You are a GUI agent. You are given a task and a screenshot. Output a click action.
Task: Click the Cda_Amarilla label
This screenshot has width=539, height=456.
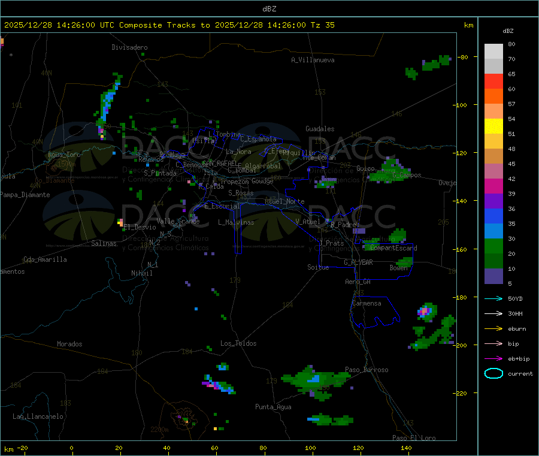[x=45, y=259]
